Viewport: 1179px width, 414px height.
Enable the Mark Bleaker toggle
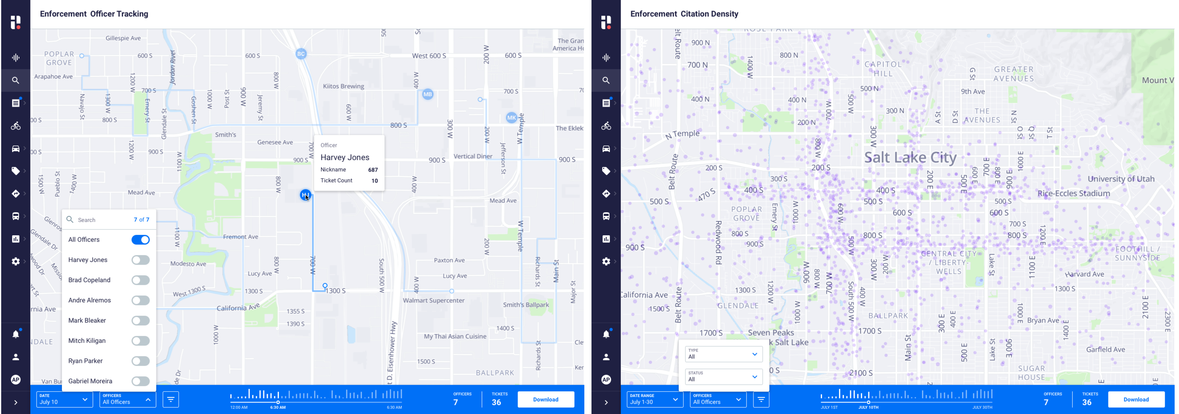tap(140, 321)
